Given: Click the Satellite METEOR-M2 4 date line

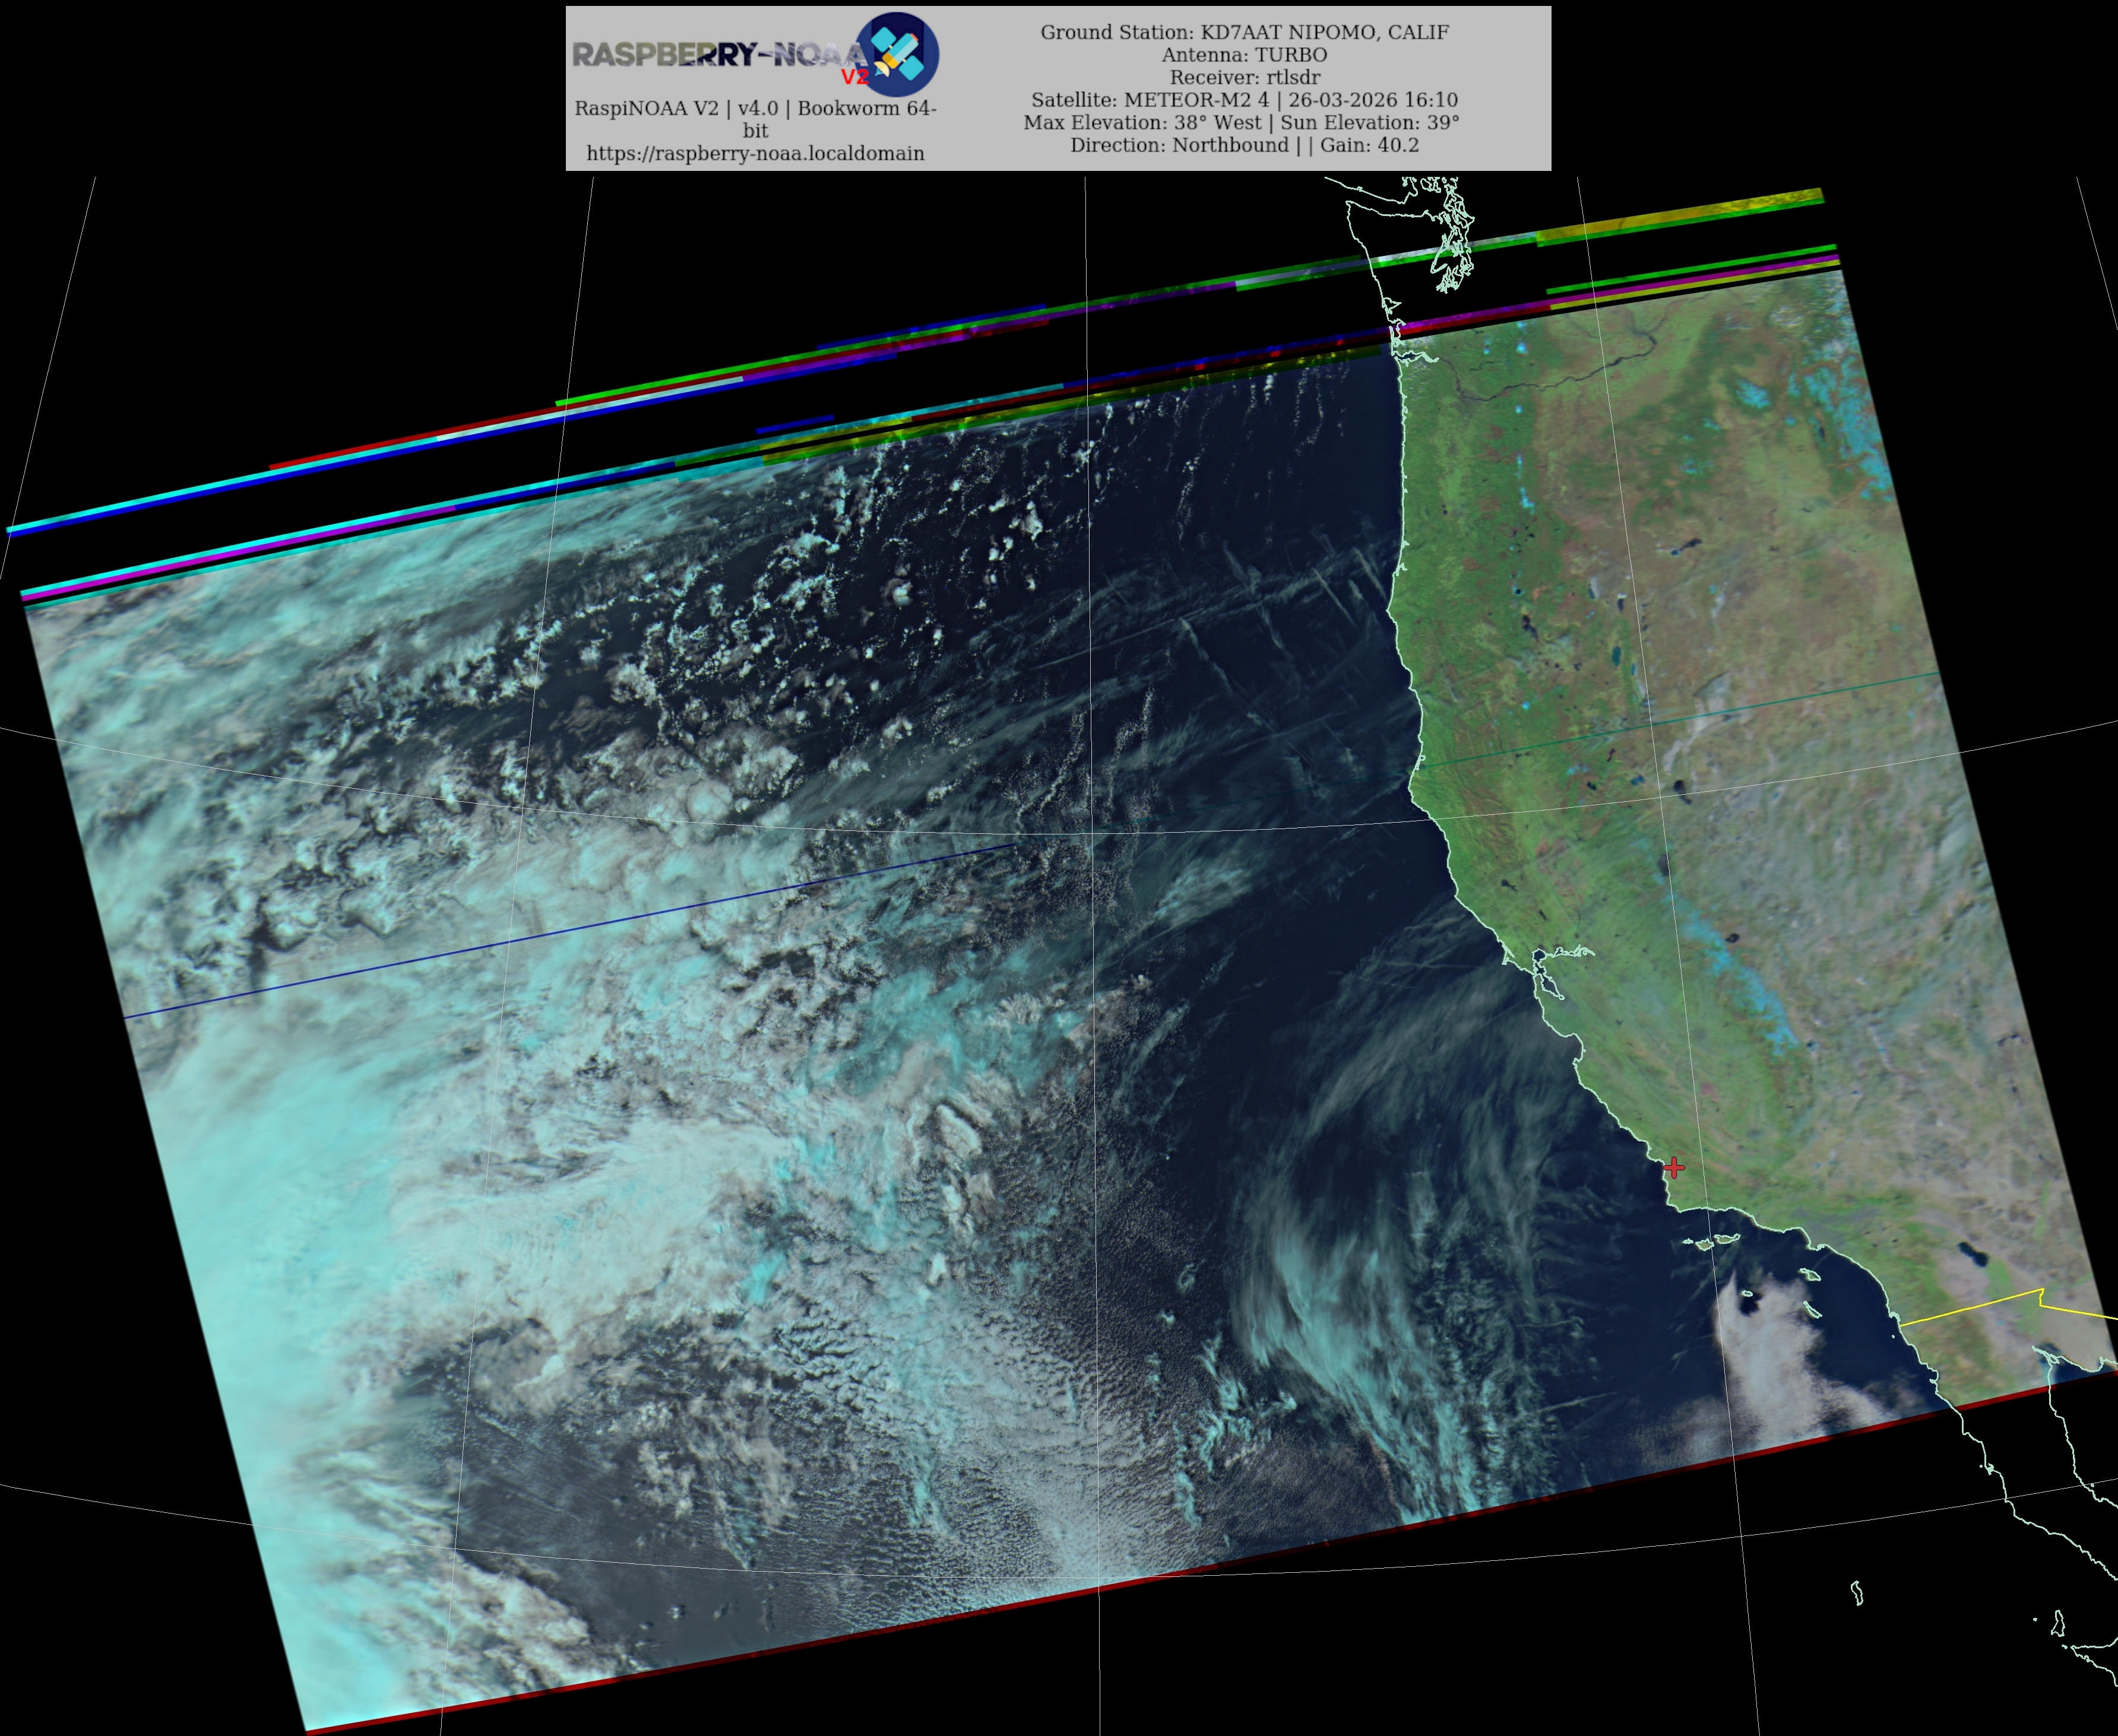Looking at the screenshot, I should [1243, 100].
